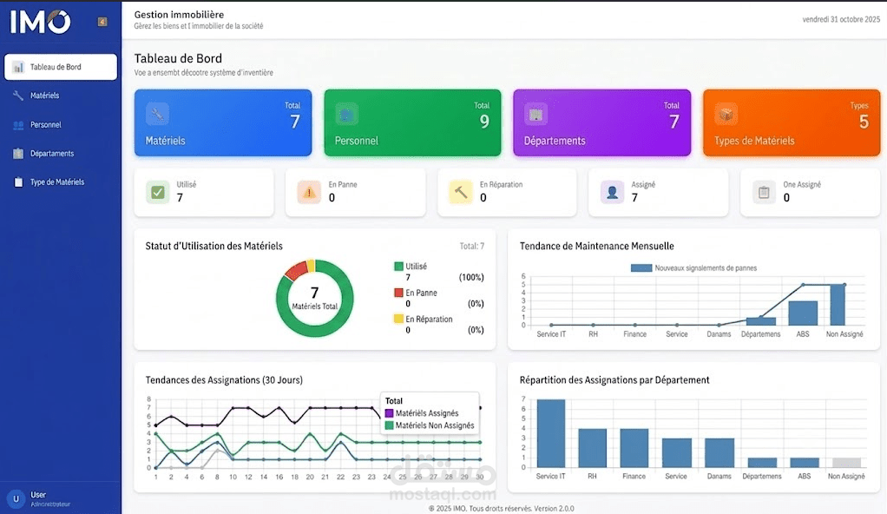Click the donut chart center 7 Matériels Total
887x514 pixels.
point(314,299)
